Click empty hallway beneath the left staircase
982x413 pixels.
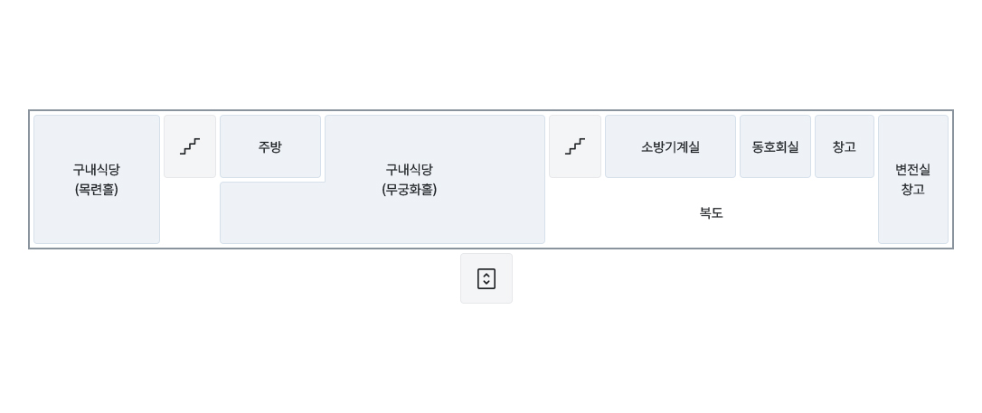(190, 211)
